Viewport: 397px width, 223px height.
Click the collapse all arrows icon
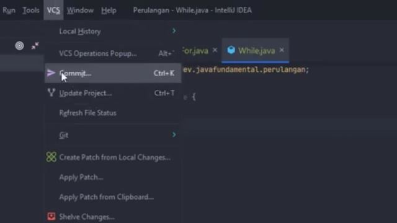tap(35, 46)
